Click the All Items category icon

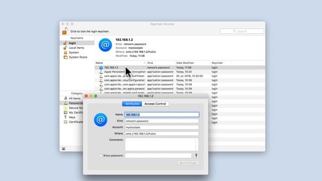point(65,99)
